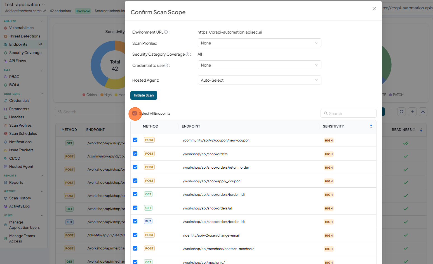Click the background endpoints Search field
433x264 pixels.
tap(90, 112)
